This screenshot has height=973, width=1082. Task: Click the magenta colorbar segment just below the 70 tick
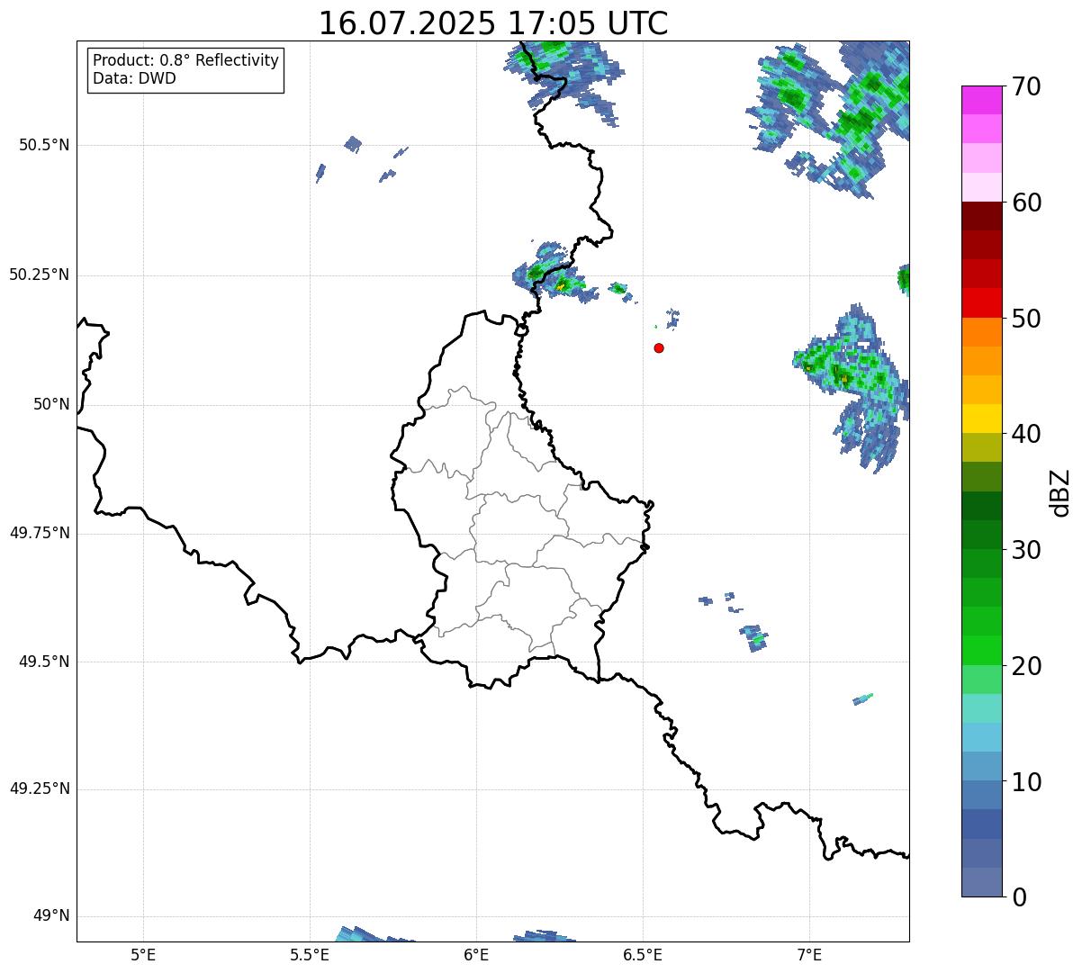pos(982,100)
